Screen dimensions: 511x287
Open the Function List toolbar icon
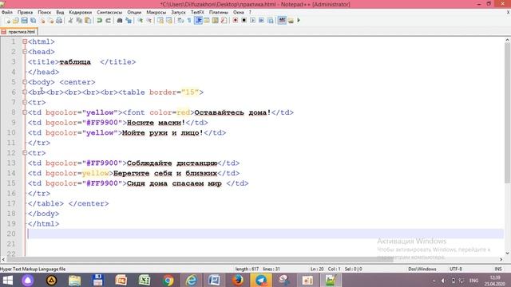(224, 21)
